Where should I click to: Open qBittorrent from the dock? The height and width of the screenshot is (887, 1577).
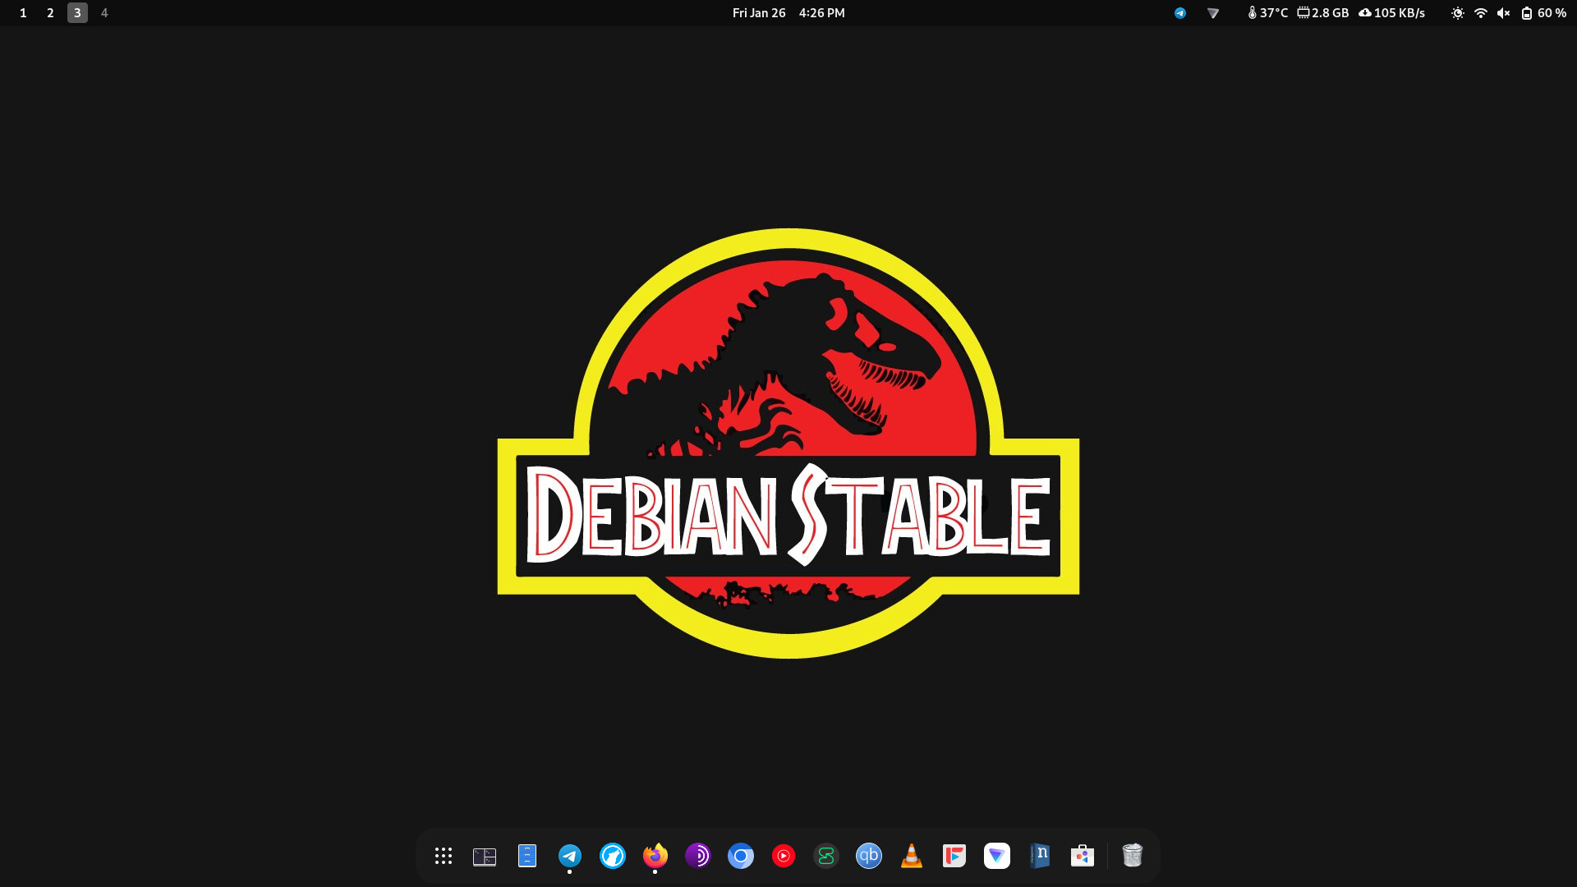869,856
